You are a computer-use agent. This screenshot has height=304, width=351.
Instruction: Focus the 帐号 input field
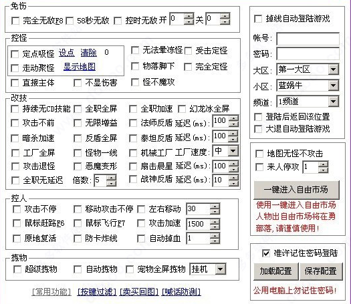(x=308, y=39)
